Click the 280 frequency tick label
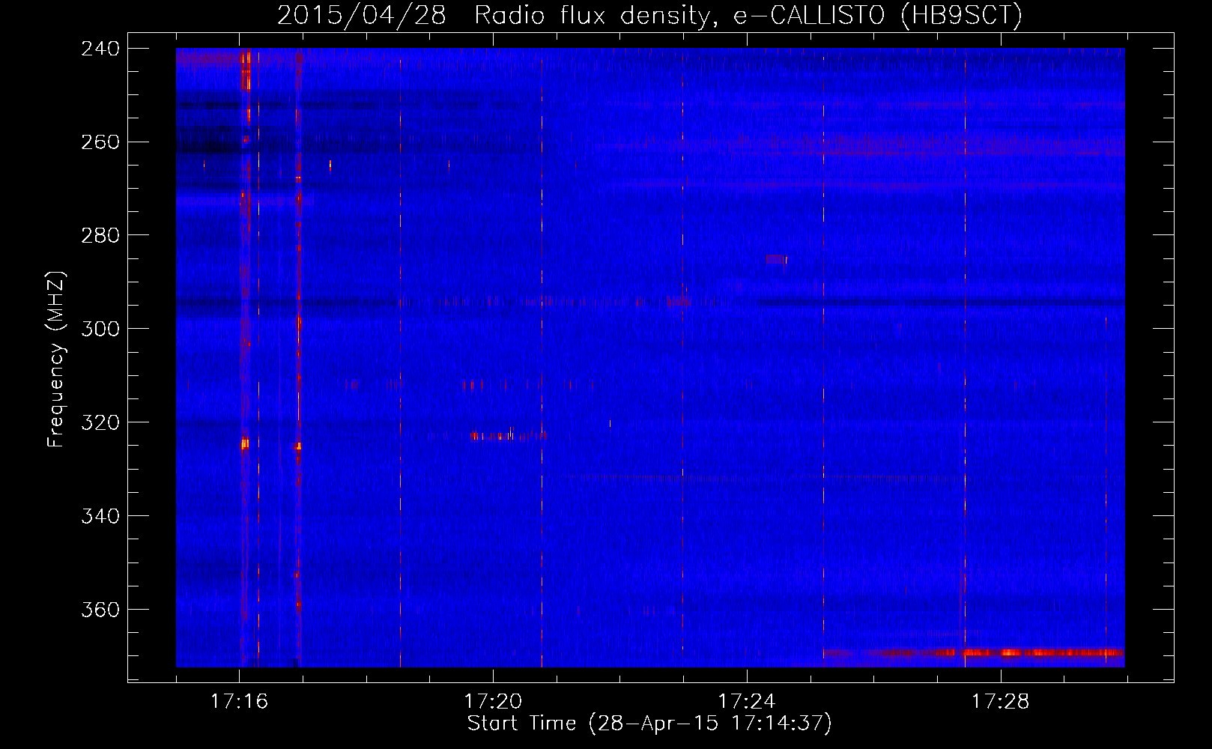Screen dimensions: 1212x749 coord(100,236)
